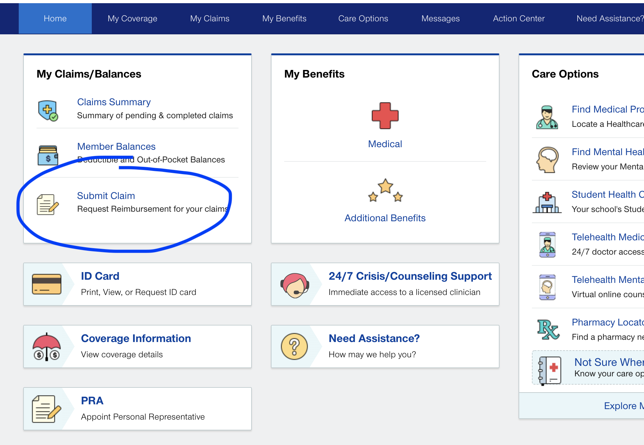Open the My Coverage navigation tab
Image resolution: width=644 pixels, height=445 pixels.
[132, 19]
